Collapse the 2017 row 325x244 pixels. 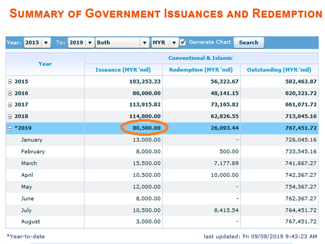tap(10, 105)
